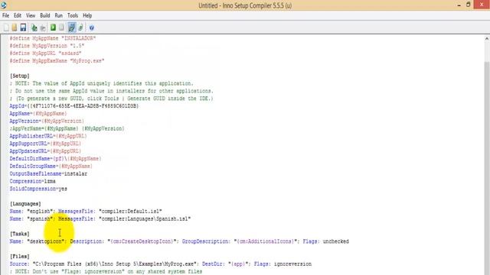Close the Inno Setup Compiler window
This screenshot has width=490, height=275.
482,5
